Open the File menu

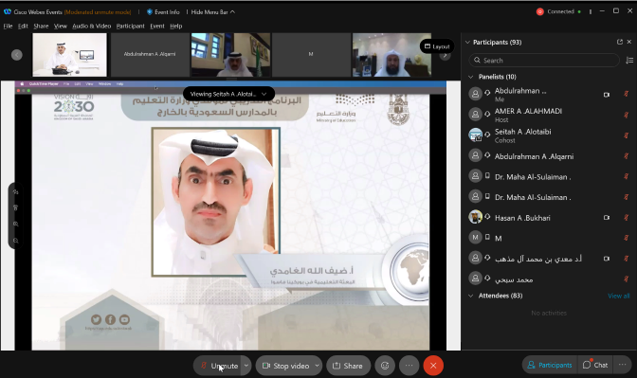9,26
